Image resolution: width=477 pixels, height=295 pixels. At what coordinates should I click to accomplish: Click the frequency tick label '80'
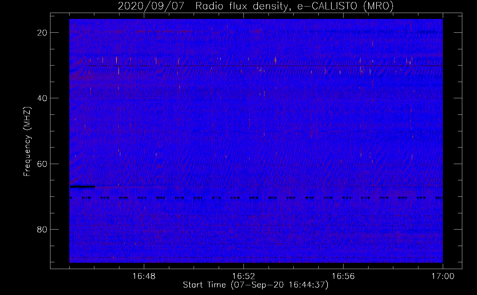pos(42,229)
